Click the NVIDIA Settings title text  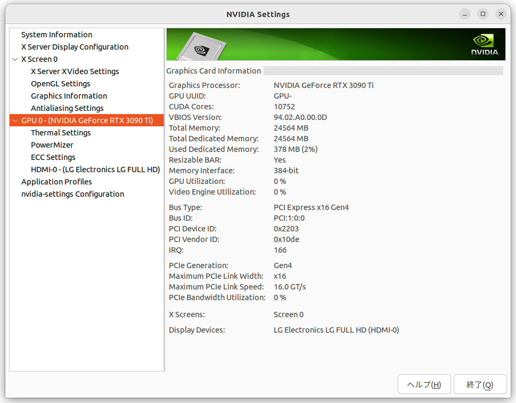[258, 14]
